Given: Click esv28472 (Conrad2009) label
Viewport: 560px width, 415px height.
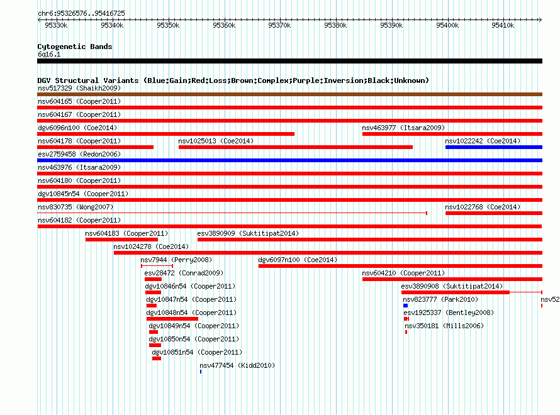Looking at the screenshot, I should [x=184, y=273].
